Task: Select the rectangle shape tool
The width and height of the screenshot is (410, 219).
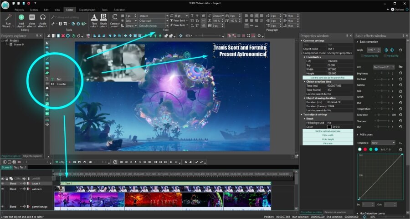Action: (x=47, y=63)
